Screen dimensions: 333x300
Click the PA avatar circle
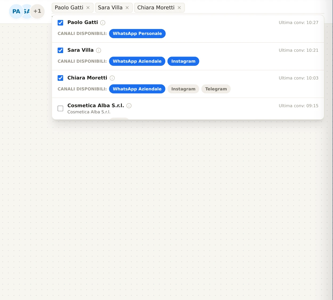tap(16, 11)
